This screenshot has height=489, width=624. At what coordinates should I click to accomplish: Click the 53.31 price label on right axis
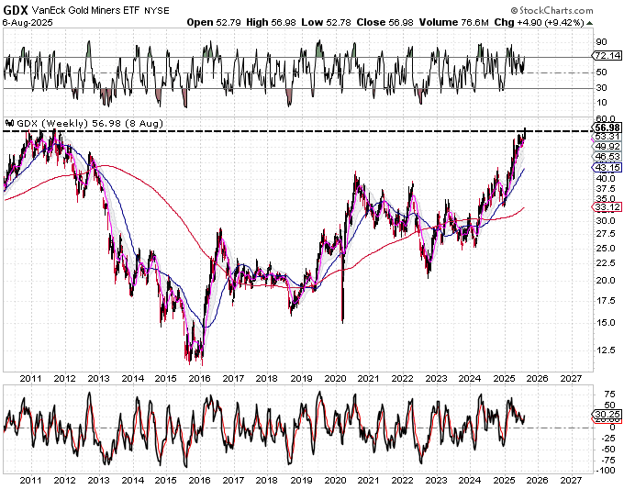604,136
